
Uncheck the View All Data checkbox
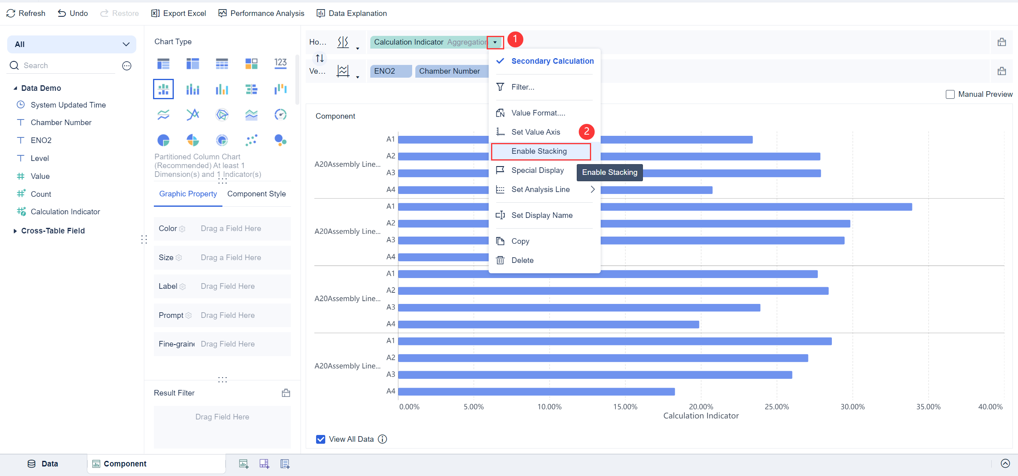pos(320,439)
